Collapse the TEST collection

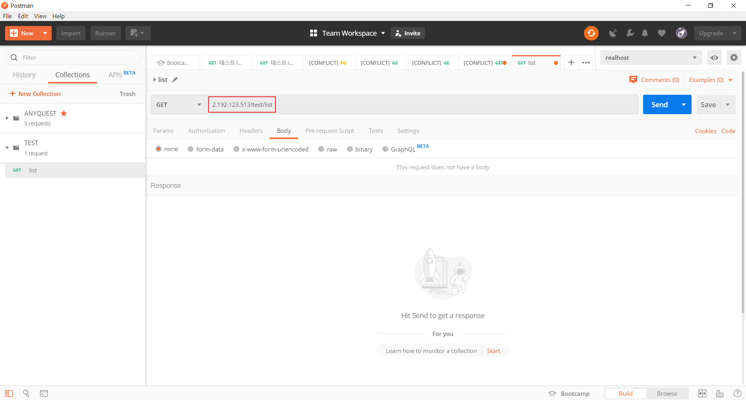coord(7,148)
